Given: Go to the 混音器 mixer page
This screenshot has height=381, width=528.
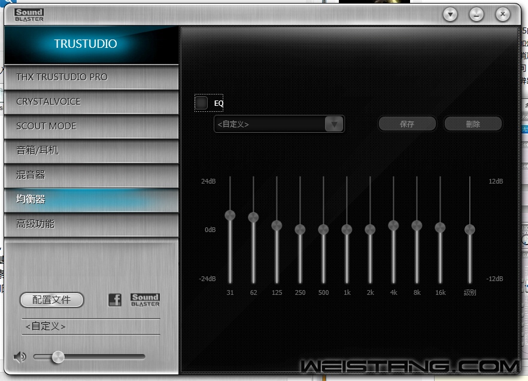Looking at the screenshot, I should (91, 175).
